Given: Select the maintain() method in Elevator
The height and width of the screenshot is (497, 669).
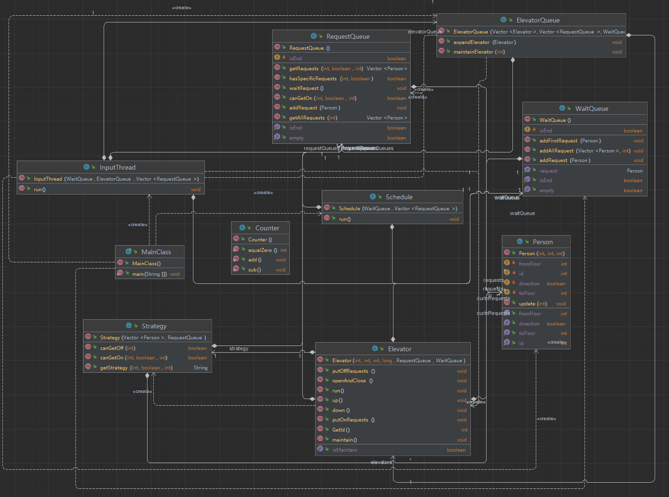Looking at the screenshot, I should click(x=393, y=440).
